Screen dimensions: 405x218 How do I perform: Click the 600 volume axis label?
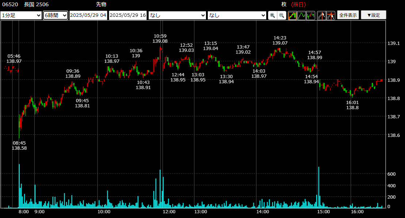point(391,174)
